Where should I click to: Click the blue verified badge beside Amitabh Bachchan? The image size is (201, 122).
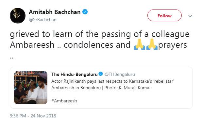click(x=85, y=12)
